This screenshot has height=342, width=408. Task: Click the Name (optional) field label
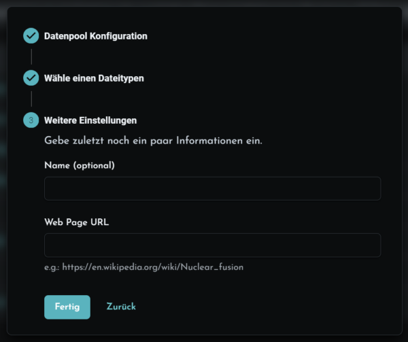[x=80, y=165]
